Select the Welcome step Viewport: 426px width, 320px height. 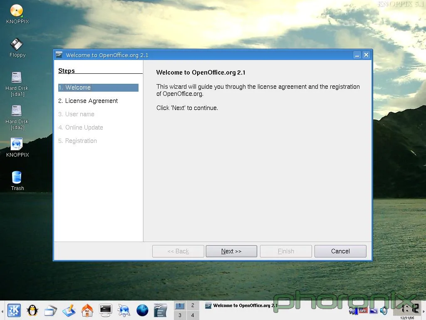coord(98,87)
